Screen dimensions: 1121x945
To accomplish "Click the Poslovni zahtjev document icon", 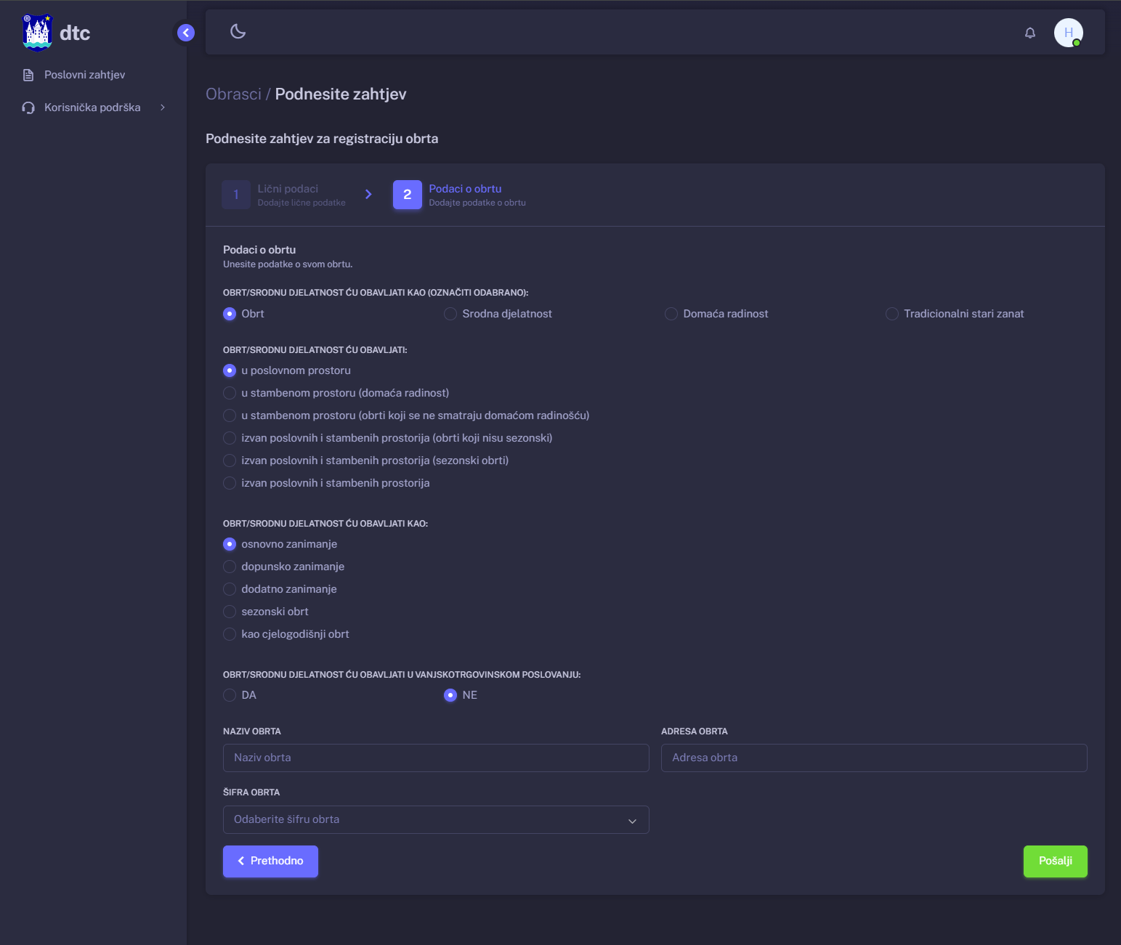I will pyautogui.click(x=28, y=75).
